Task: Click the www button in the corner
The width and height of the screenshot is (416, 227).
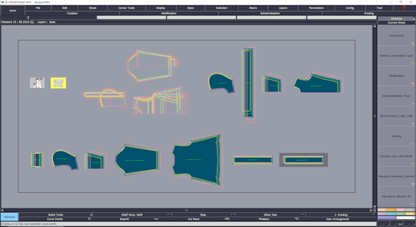Action: click(13, 11)
